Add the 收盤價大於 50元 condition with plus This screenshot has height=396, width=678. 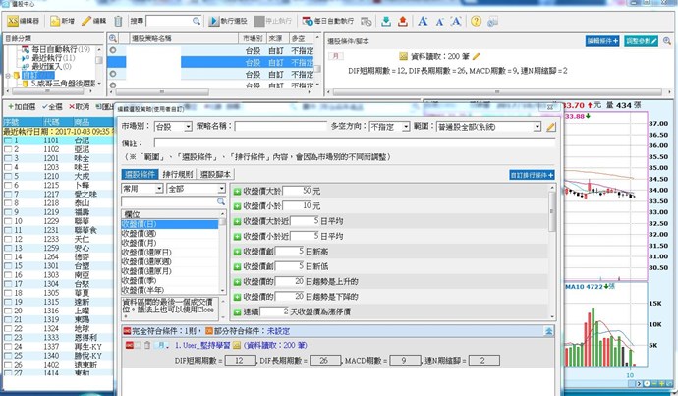(236, 190)
